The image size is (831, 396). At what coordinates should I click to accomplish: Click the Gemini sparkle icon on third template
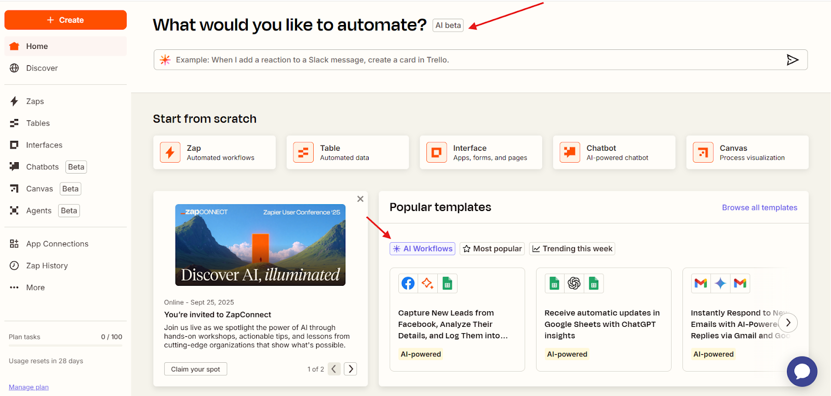click(720, 283)
